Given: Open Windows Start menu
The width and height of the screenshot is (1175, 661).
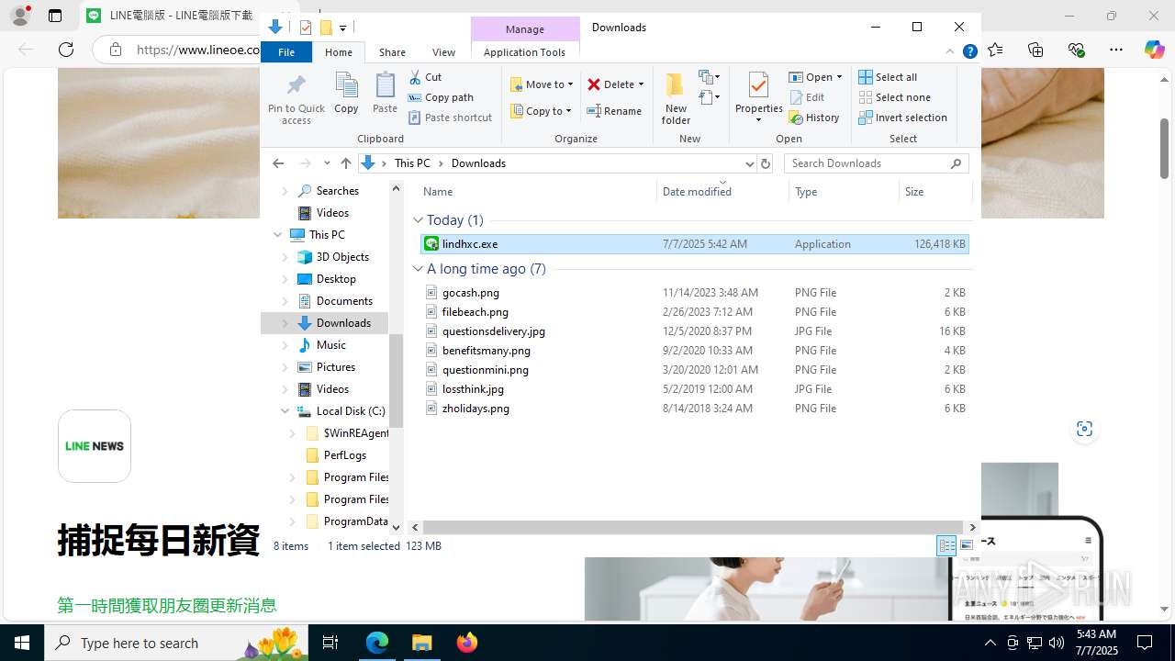Looking at the screenshot, I should click(x=22, y=643).
